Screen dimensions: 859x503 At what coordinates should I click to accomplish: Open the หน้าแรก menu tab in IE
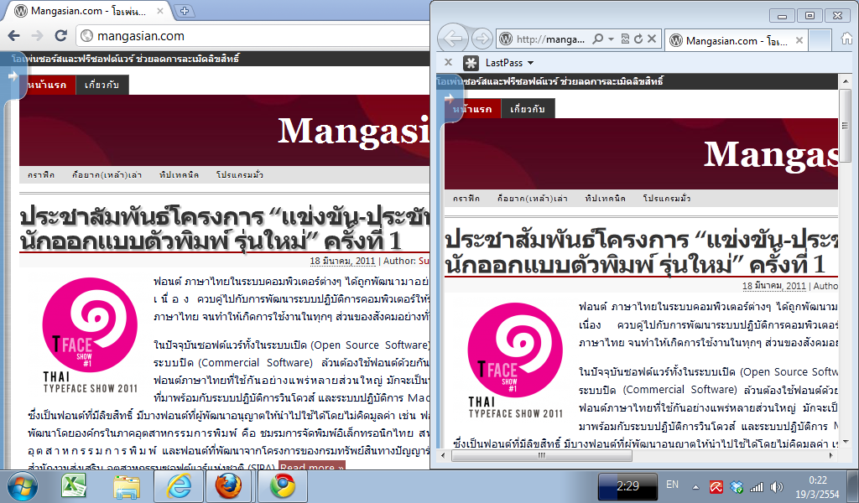[x=473, y=109]
